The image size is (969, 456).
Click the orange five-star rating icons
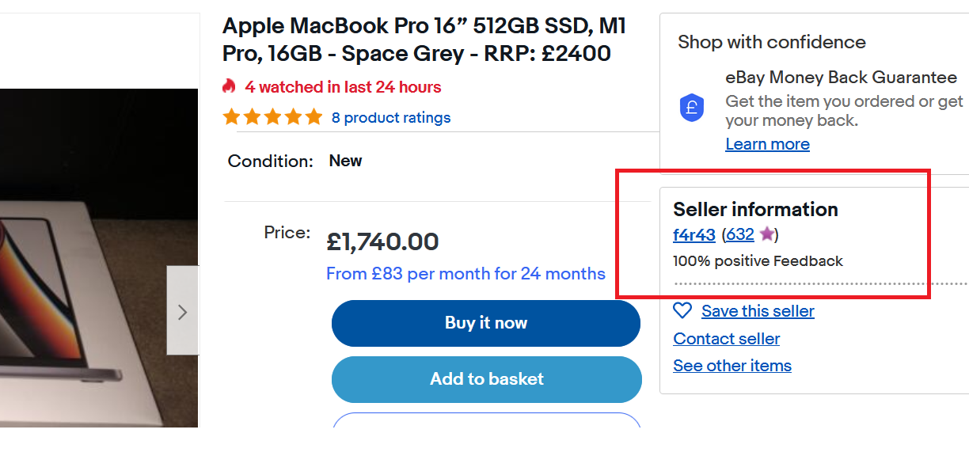pyautogui.click(x=272, y=118)
